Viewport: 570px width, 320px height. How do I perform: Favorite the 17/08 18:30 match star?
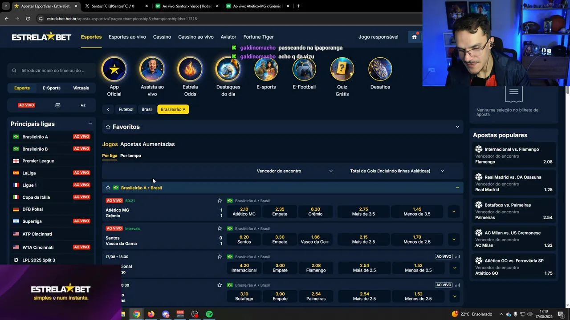(x=220, y=256)
